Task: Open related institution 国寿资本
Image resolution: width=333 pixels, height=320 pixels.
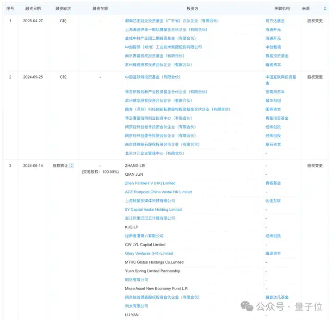Action: click(273, 109)
